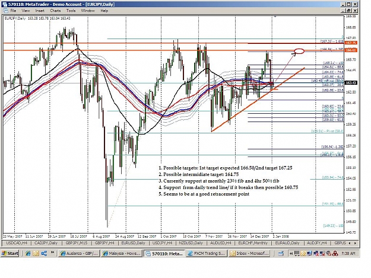Click the (149.23) - 100 fib label

(x=333, y=226)
